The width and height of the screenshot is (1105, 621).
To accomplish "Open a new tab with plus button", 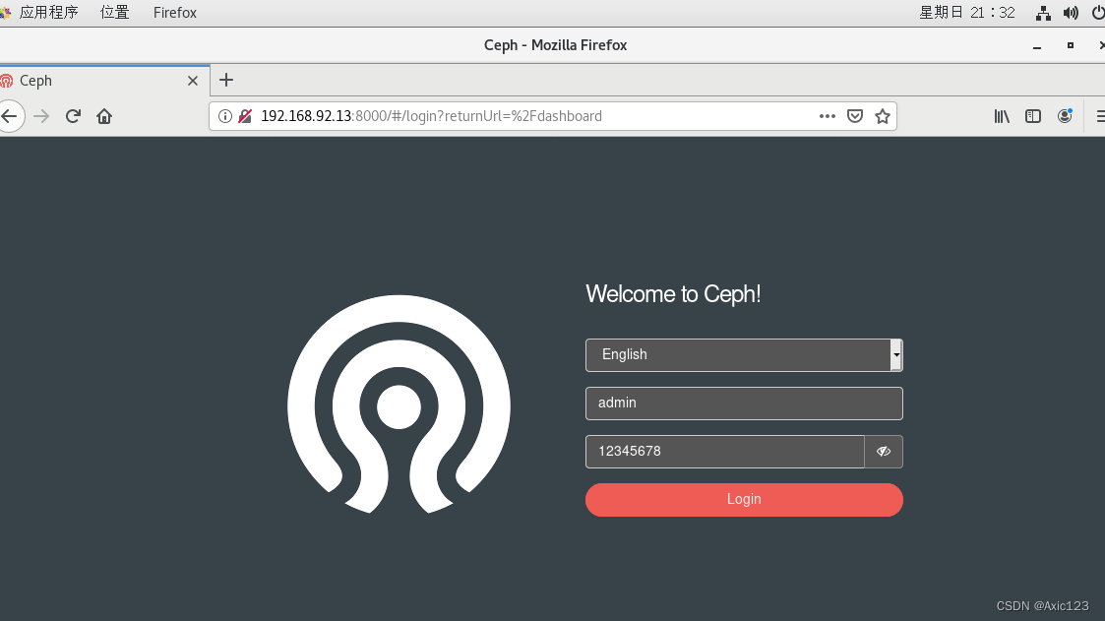I will pos(226,80).
